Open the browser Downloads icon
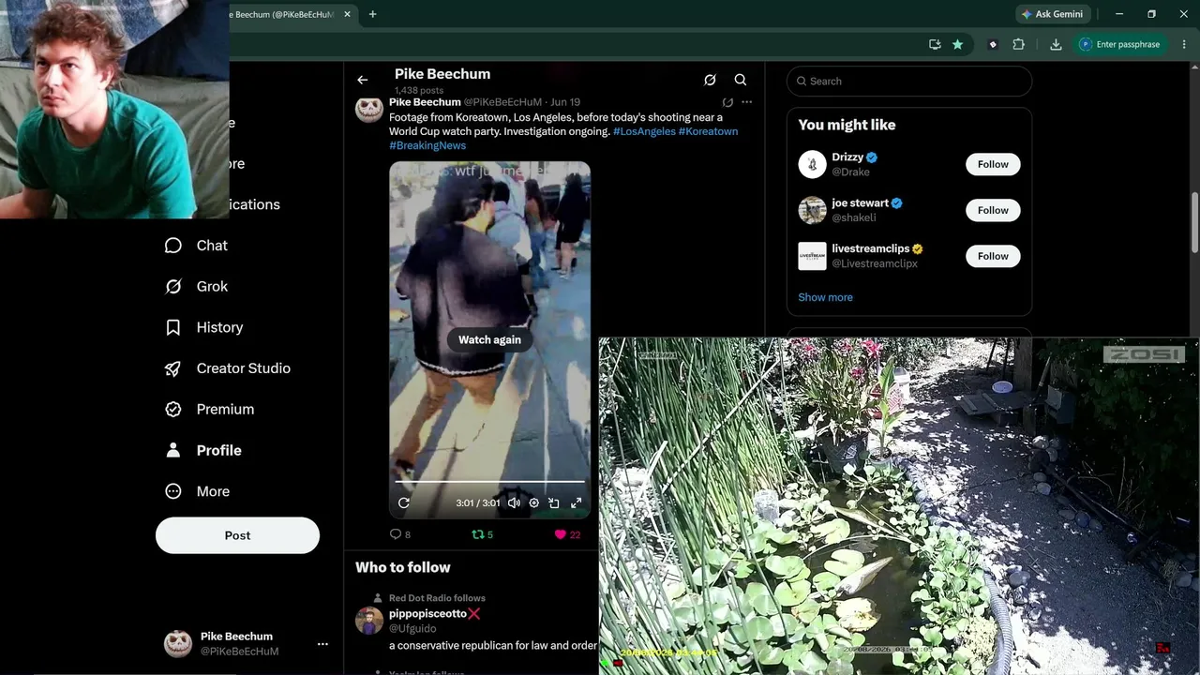Image resolution: width=1200 pixels, height=675 pixels. click(1056, 44)
